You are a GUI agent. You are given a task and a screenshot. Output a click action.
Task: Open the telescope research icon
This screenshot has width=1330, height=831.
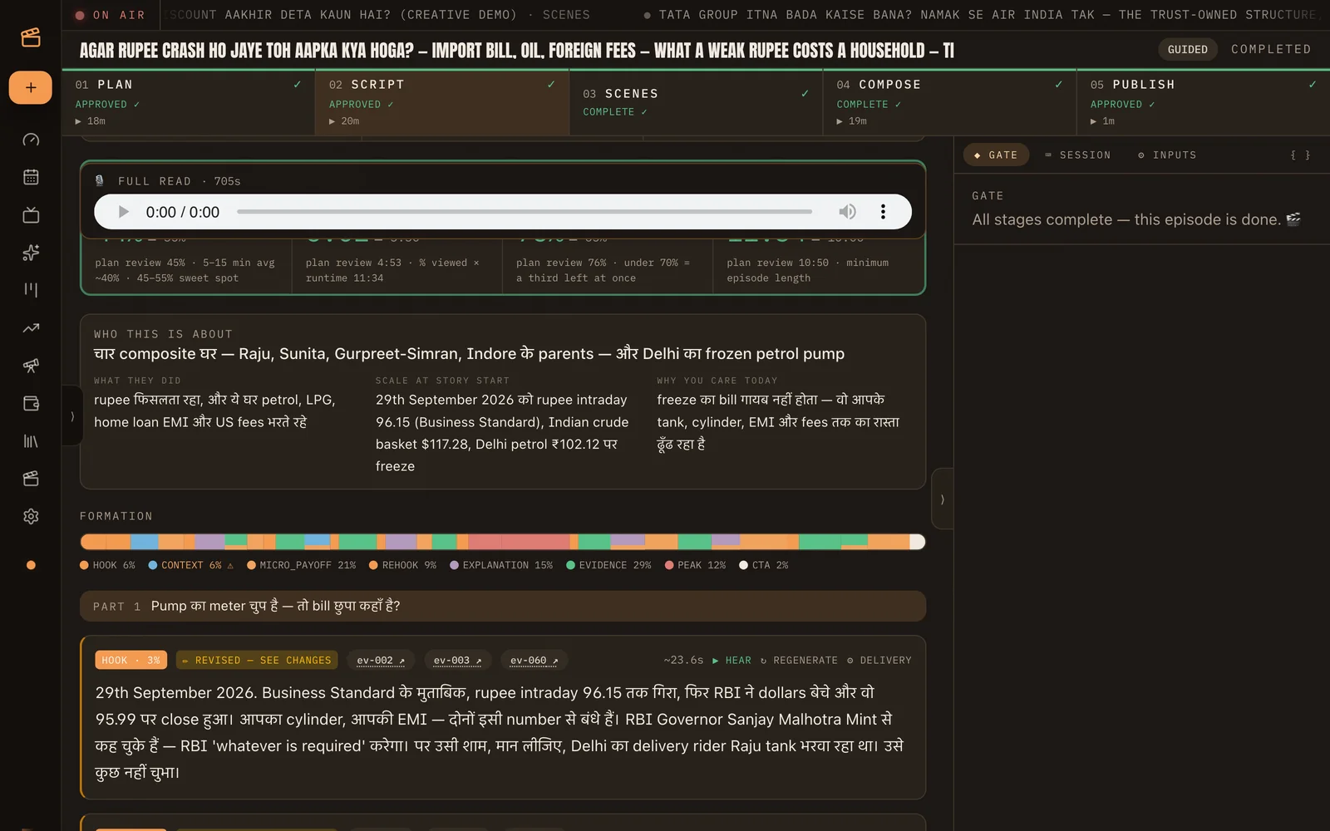point(31,366)
